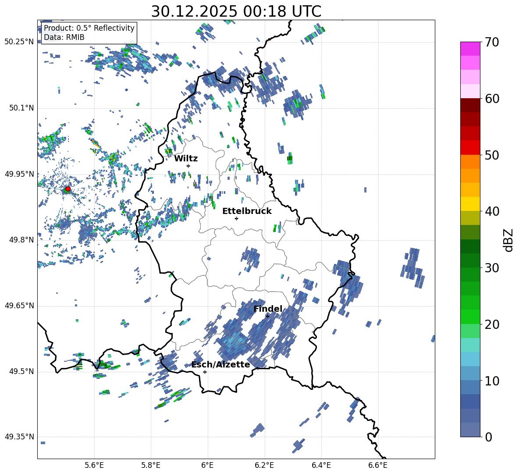Click the 49.5°N latitude axis label
Viewport: 519px width, 474px height.
click(x=21, y=371)
